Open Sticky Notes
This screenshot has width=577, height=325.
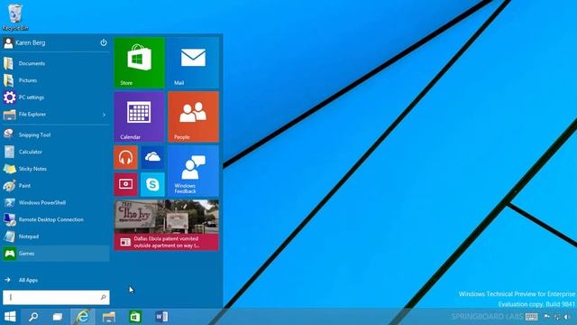click(x=56, y=169)
